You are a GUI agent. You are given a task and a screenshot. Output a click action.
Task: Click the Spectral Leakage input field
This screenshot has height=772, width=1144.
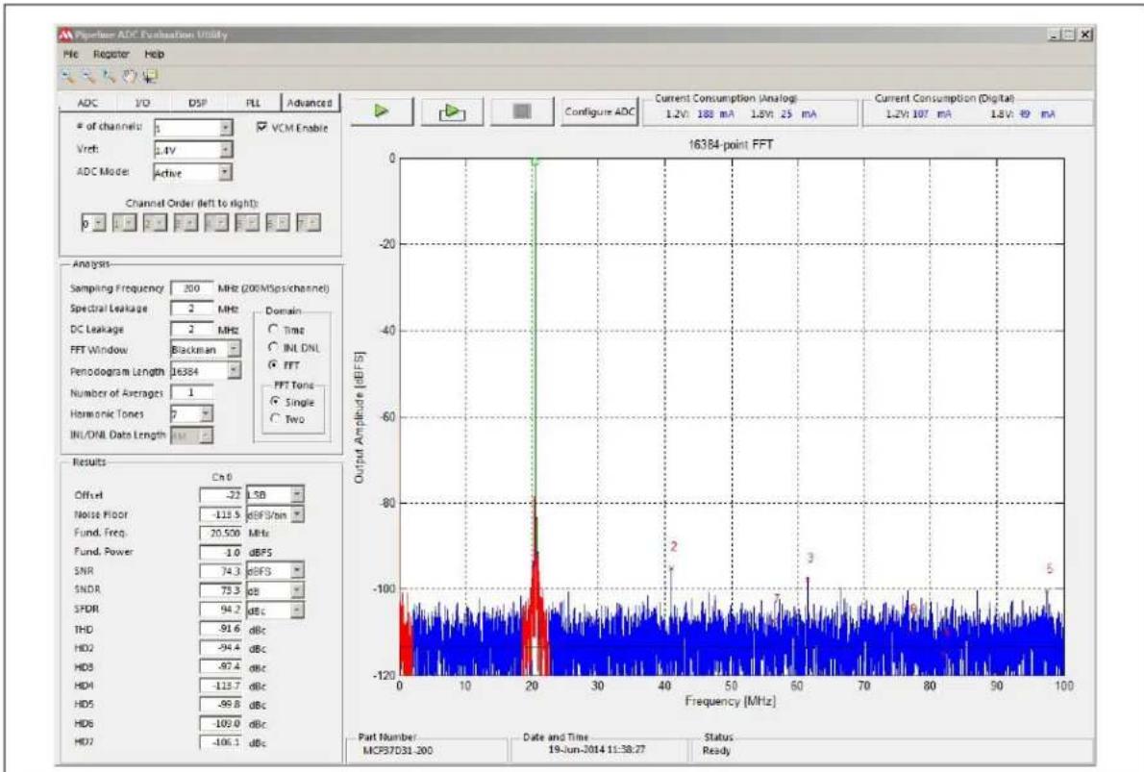click(x=192, y=309)
